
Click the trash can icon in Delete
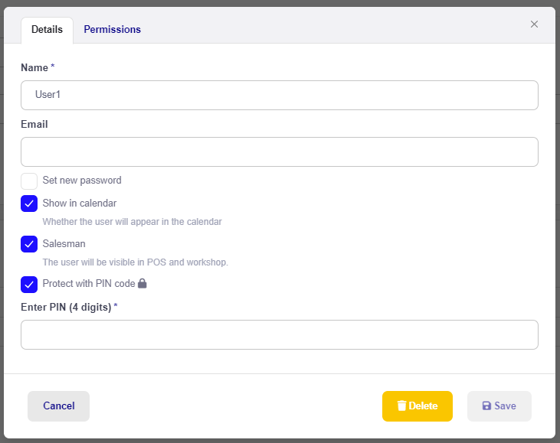point(401,406)
